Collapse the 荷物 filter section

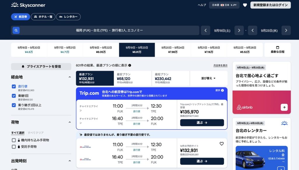(x=69, y=122)
